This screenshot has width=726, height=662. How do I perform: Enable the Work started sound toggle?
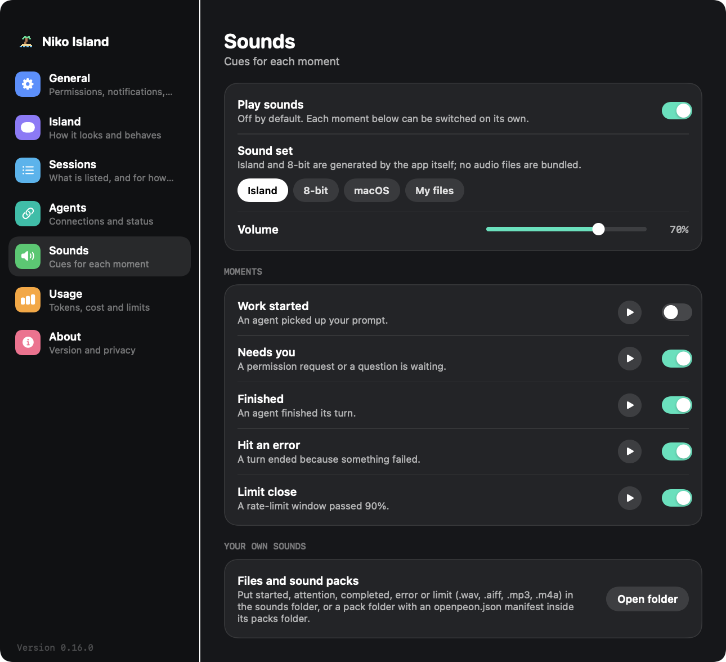tap(676, 312)
